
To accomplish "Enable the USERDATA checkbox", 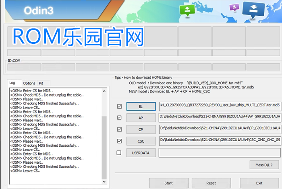I will (119, 153).
